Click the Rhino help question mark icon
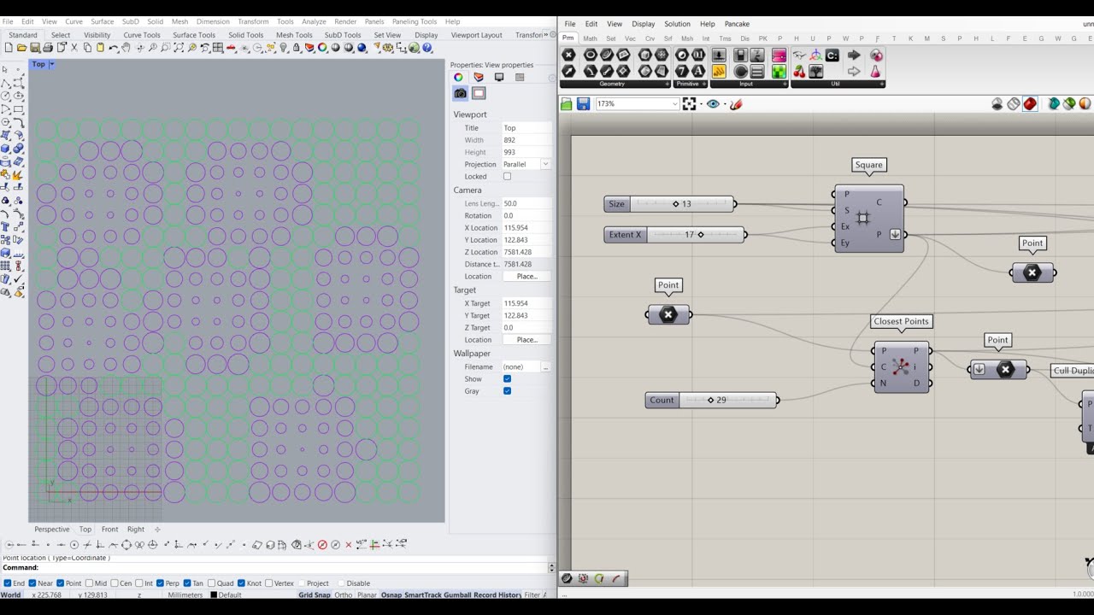The width and height of the screenshot is (1094, 615). [x=427, y=48]
